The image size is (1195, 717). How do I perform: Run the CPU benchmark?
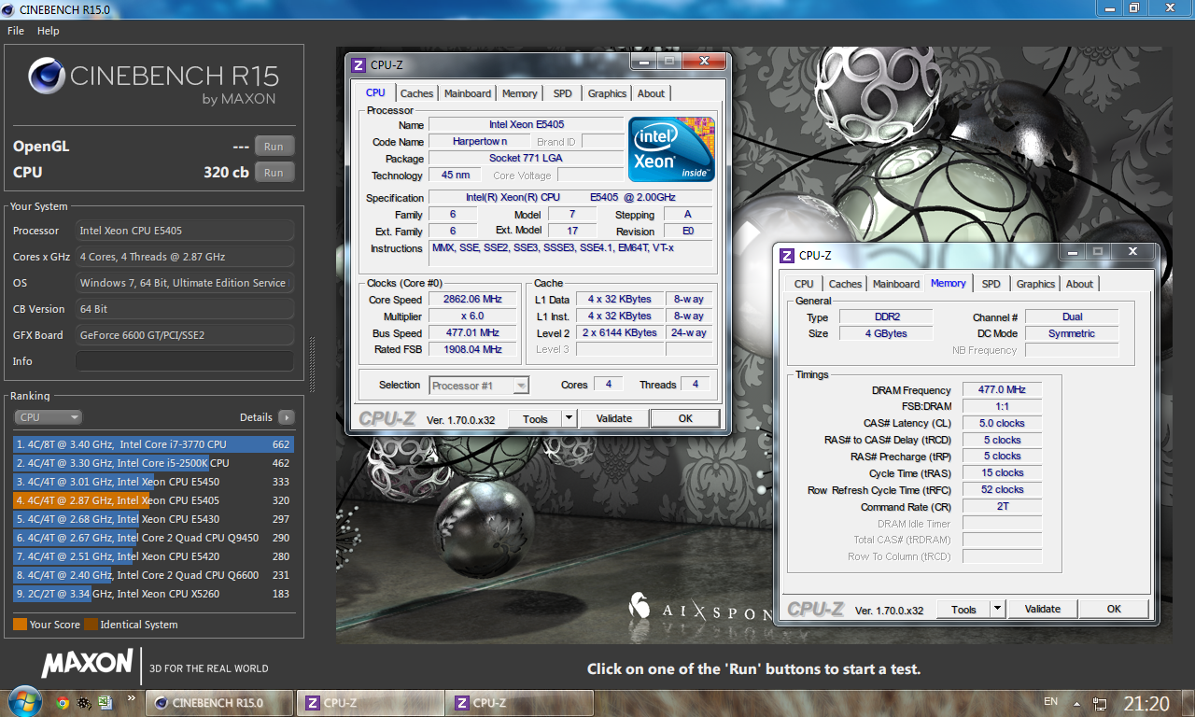[274, 172]
